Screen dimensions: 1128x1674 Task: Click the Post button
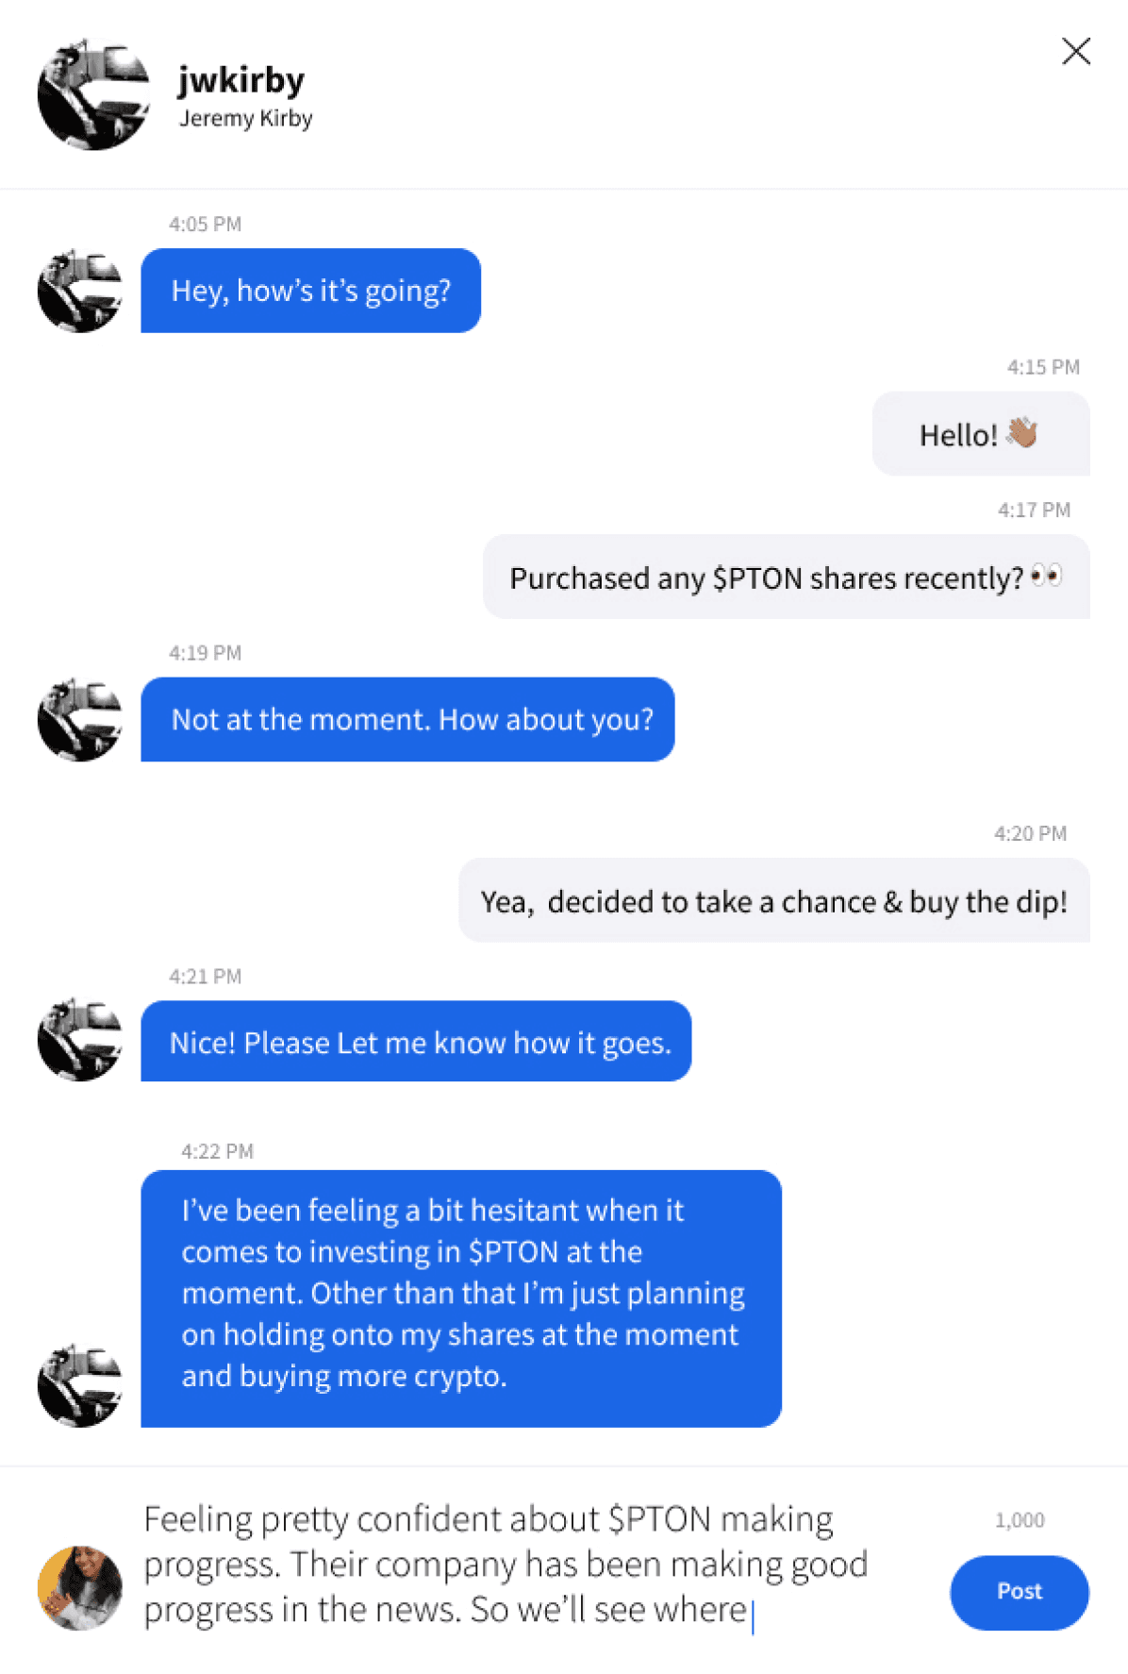(x=1019, y=1592)
